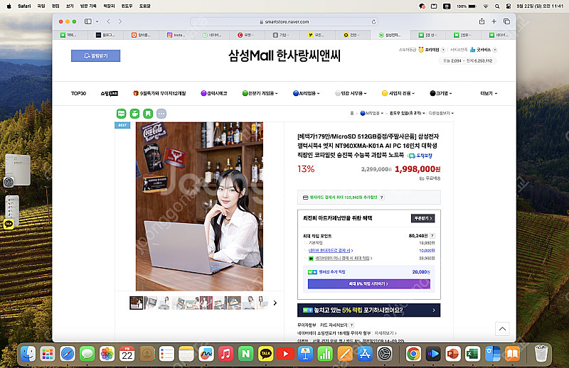The image size is (569, 368).
Task: Click the 알림받기 notification button
Action: click(x=95, y=56)
